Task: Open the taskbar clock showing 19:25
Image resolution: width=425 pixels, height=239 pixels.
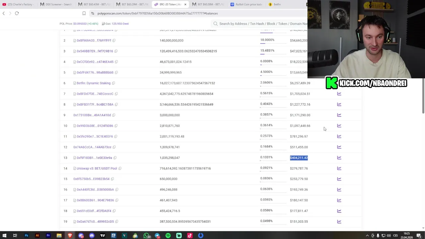Action: (407, 235)
